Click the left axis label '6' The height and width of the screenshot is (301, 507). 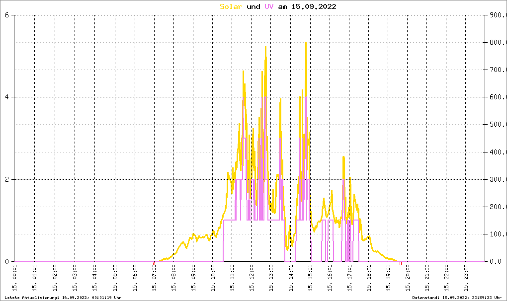pos(7,15)
